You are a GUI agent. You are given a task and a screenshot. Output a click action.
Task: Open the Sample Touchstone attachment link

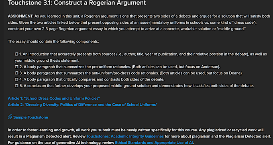point(31,117)
